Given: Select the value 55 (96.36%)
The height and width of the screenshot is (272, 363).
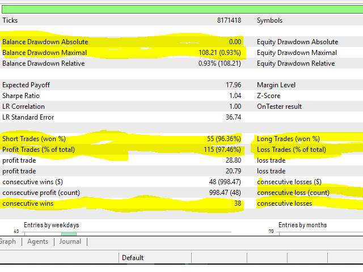Looking at the screenshot, I should pyautogui.click(x=224, y=139).
